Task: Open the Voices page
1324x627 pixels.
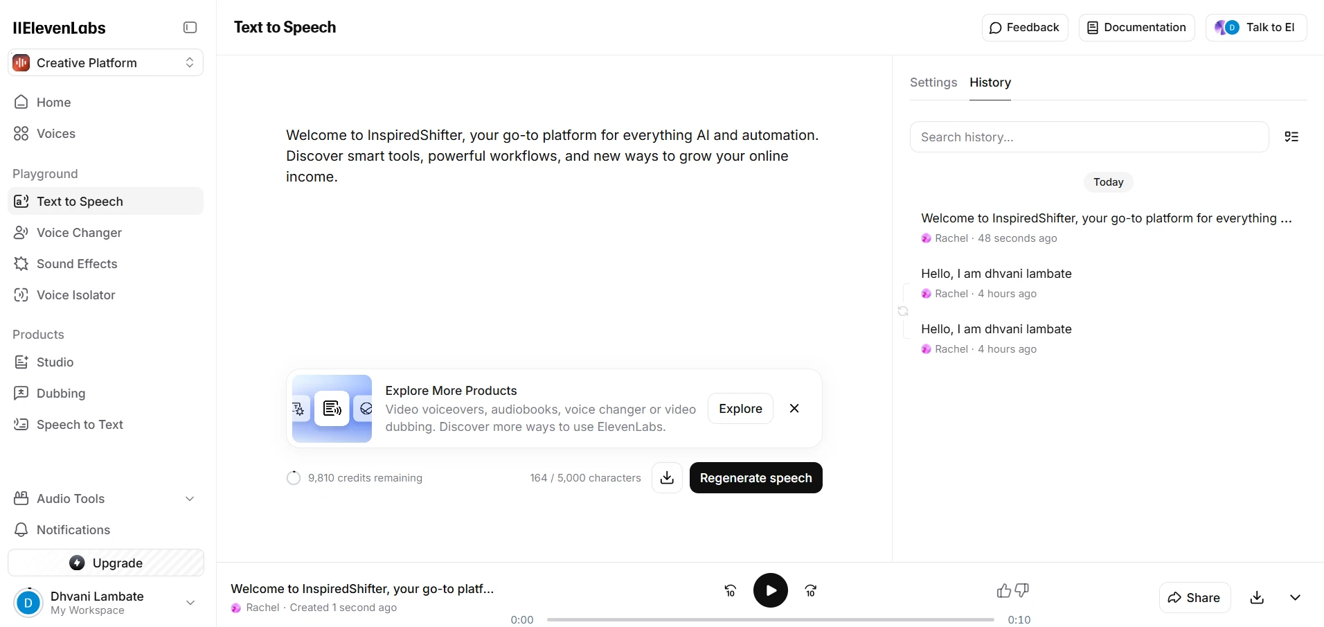Action: (x=105, y=133)
